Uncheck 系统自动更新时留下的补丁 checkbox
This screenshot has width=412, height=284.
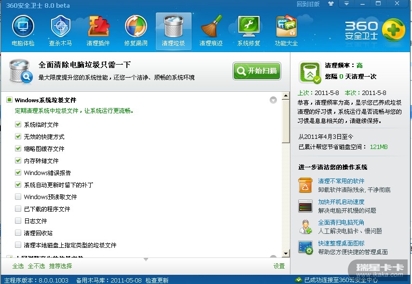coord(18,184)
